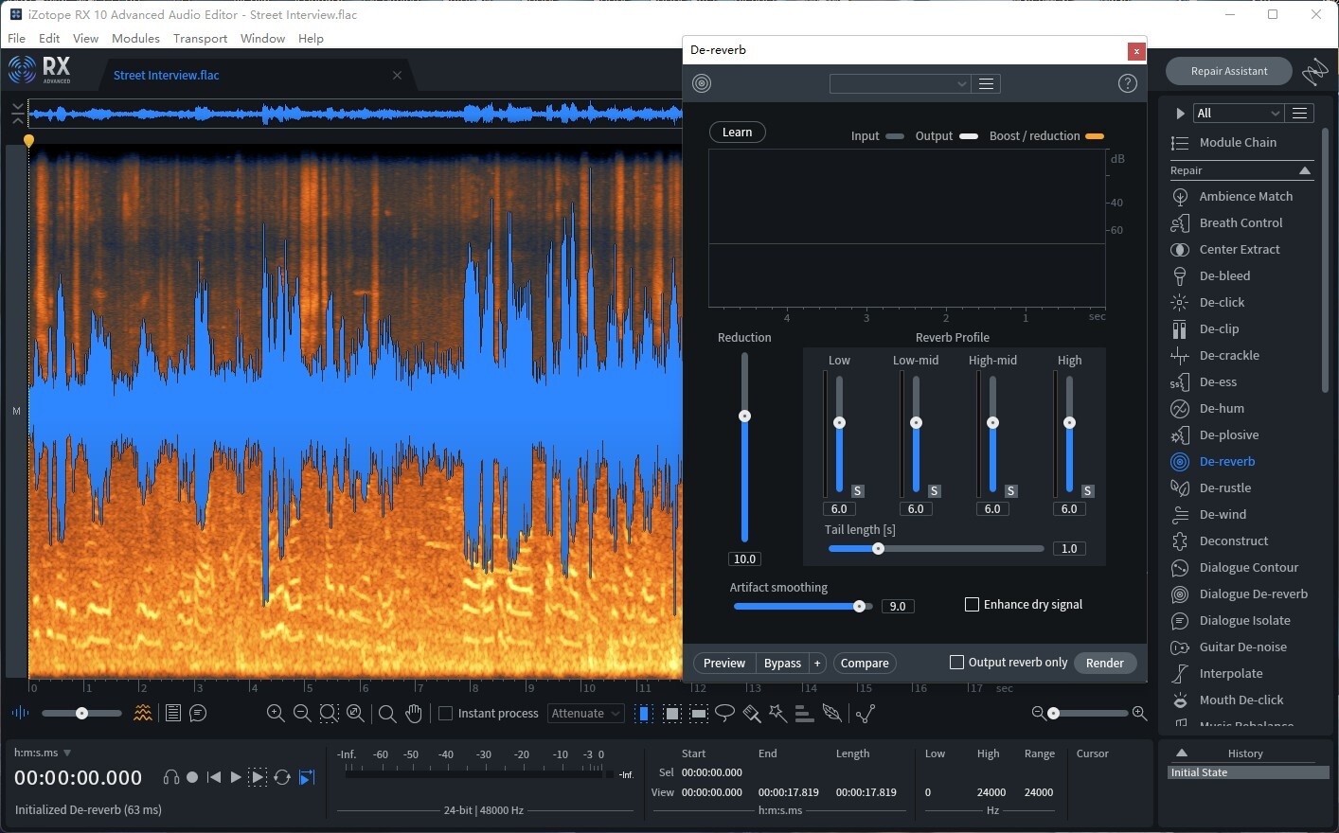Click the zoom out full icon

tap(355, 714)
